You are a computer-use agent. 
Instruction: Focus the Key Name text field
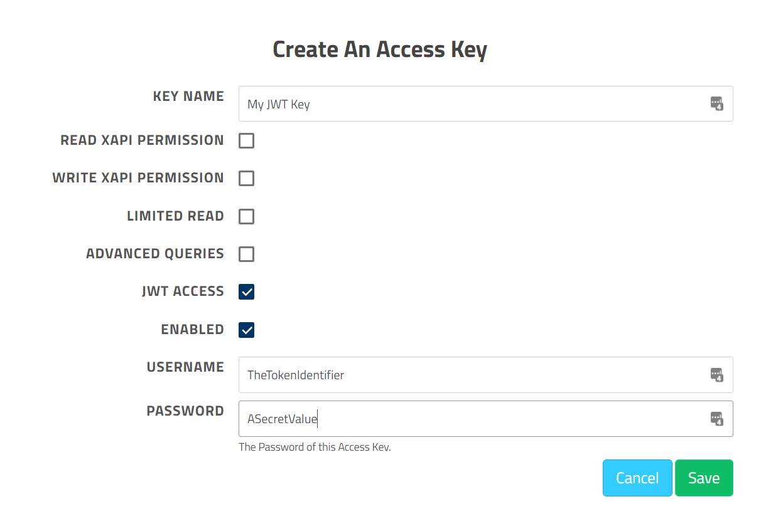click(x=471, y=104)
